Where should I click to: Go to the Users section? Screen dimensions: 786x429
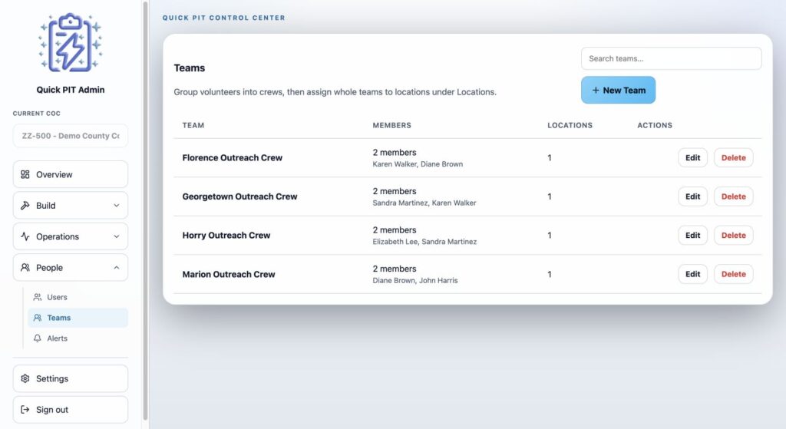(x=78, y=297)
